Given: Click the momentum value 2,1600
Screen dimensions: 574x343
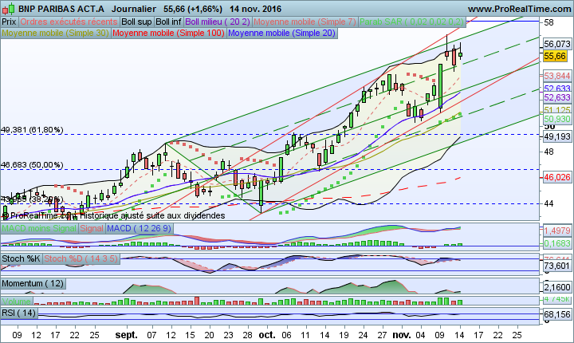Looking at the screenshot, I should coord(556,287).
